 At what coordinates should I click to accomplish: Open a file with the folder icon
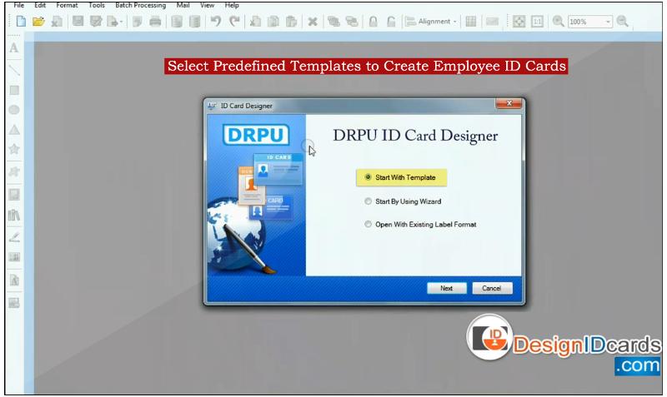pyautogui.click(x=38, y=22)
